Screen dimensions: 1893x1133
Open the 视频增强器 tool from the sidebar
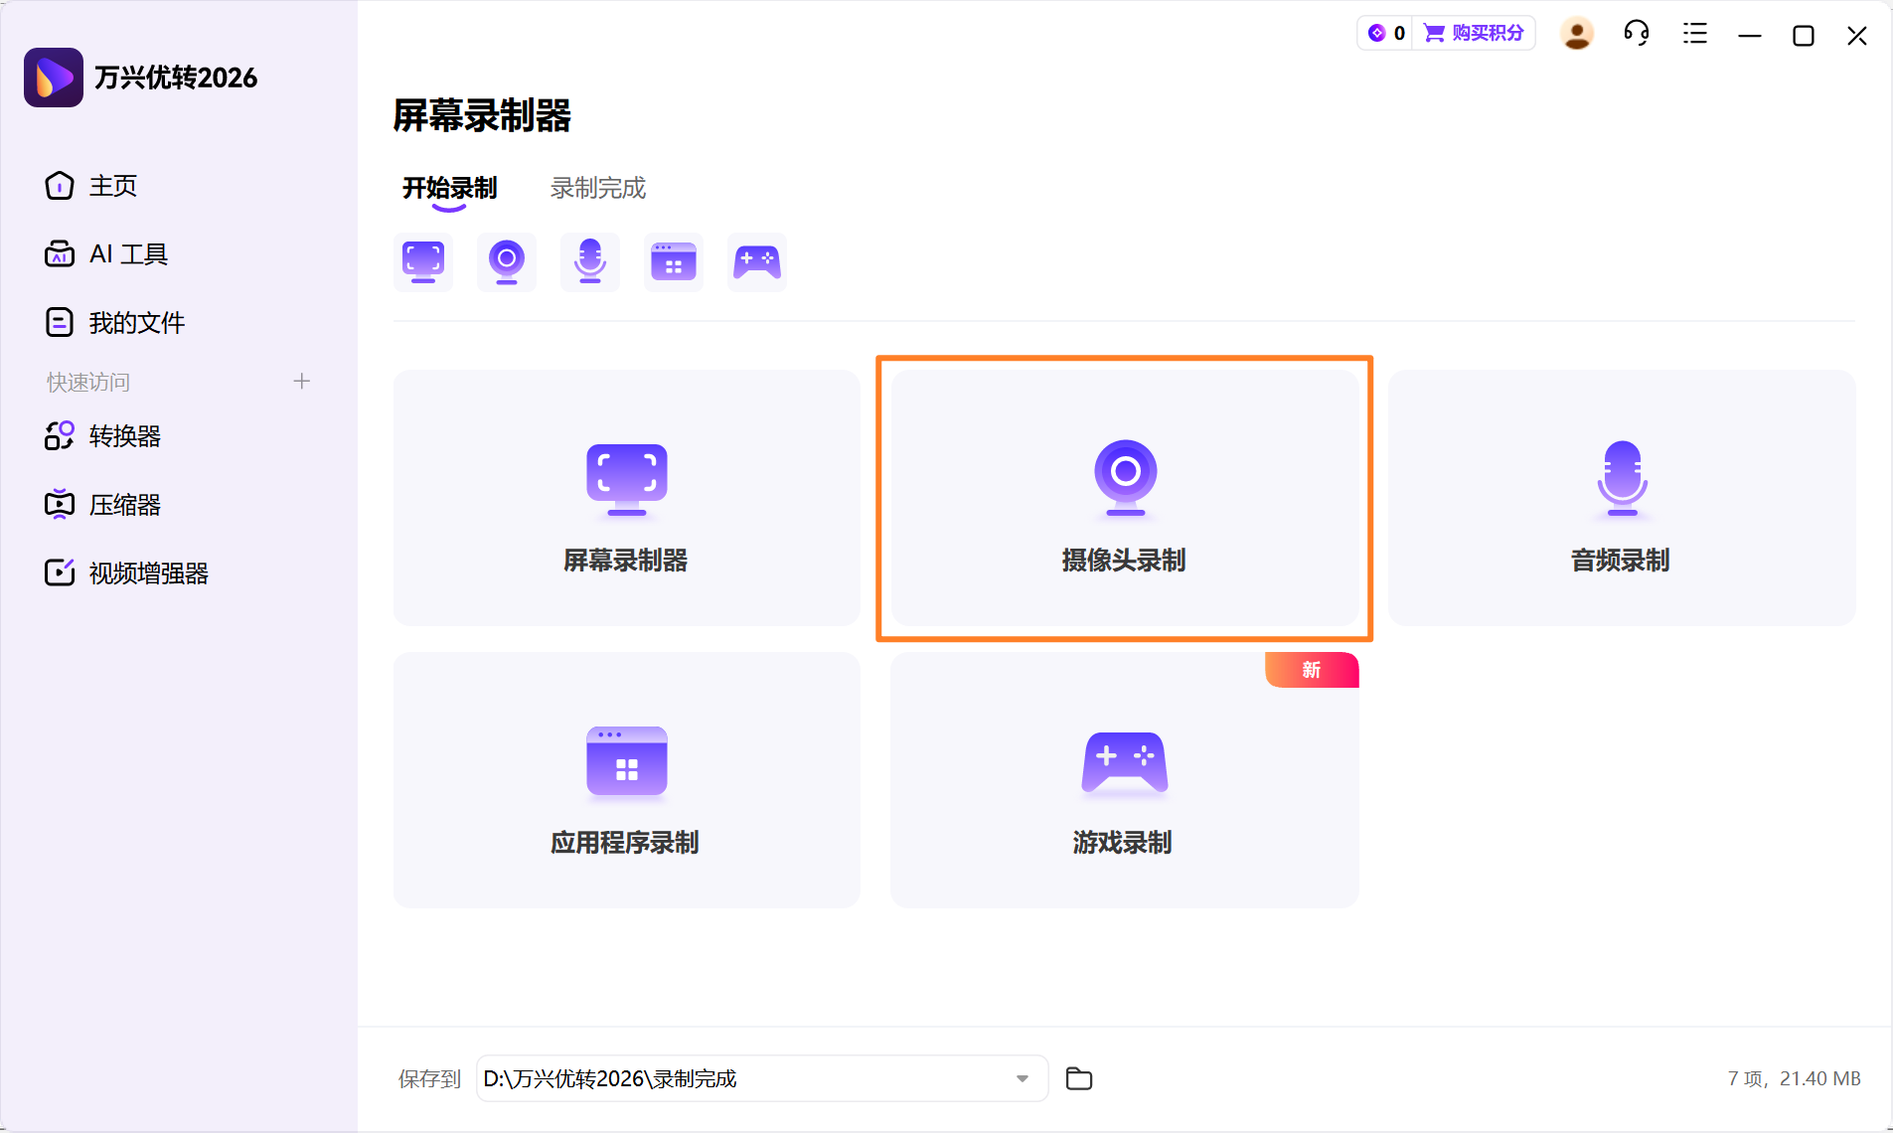point(147,572)
